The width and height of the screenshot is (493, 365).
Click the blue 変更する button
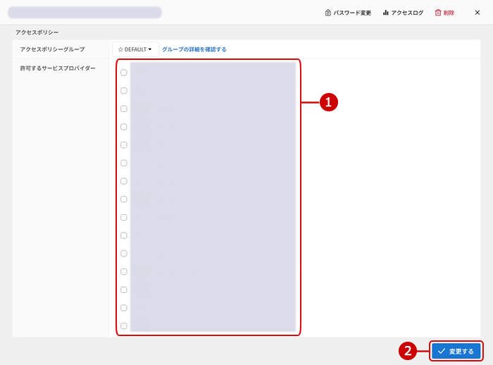tap(456, 351)
